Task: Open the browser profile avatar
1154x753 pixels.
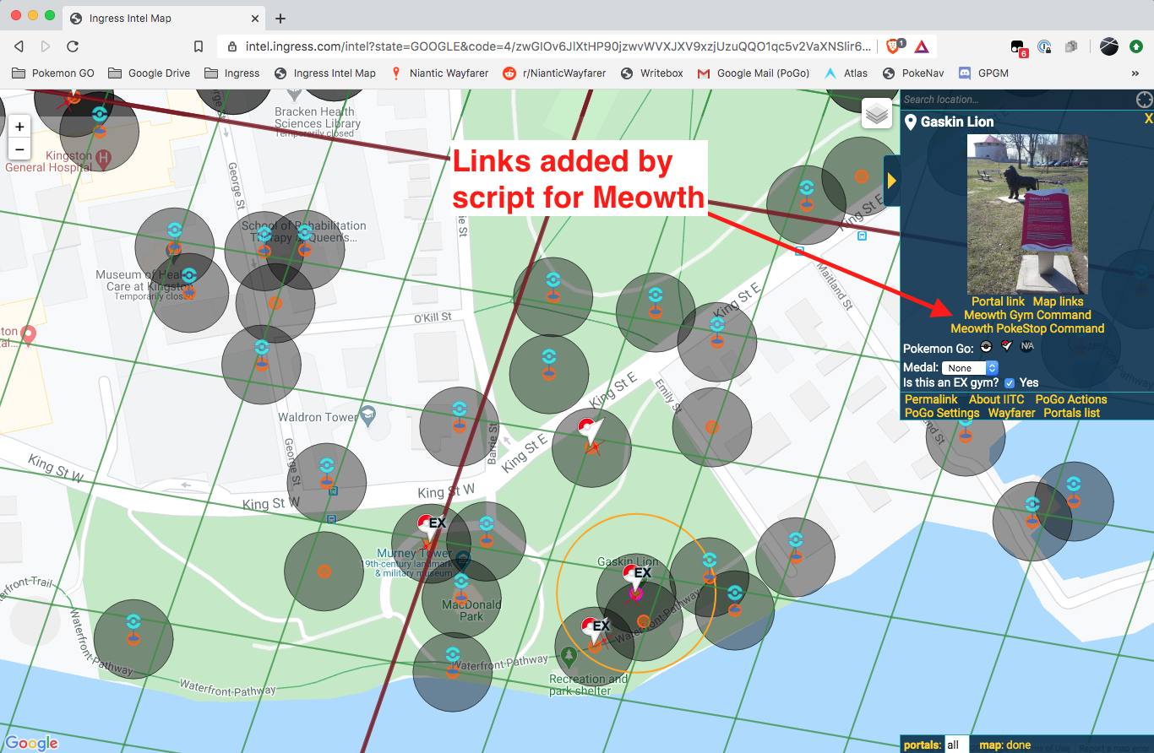Action: 1108,46
